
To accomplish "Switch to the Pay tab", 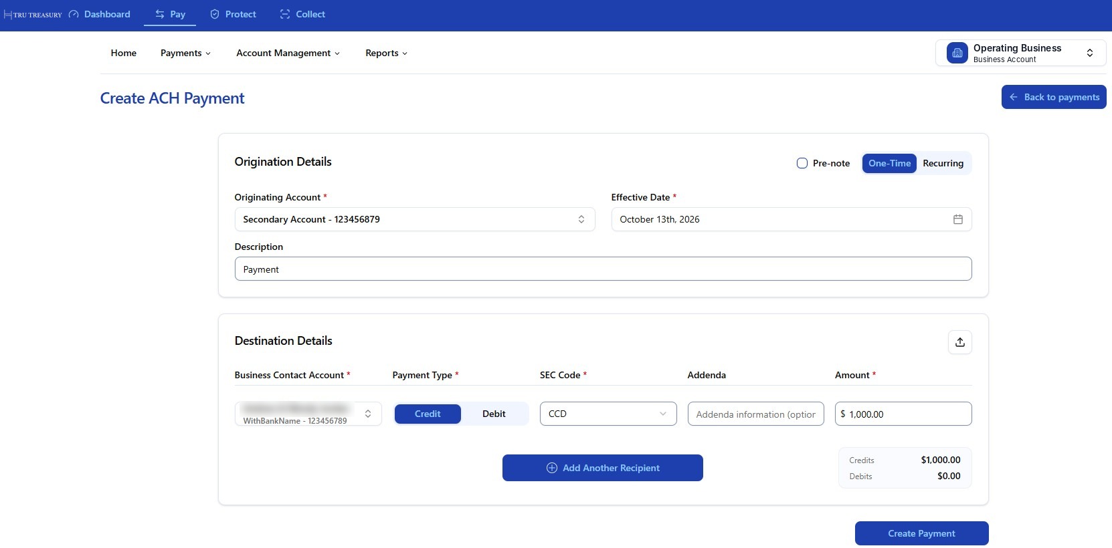I will (x=170, y=14).
